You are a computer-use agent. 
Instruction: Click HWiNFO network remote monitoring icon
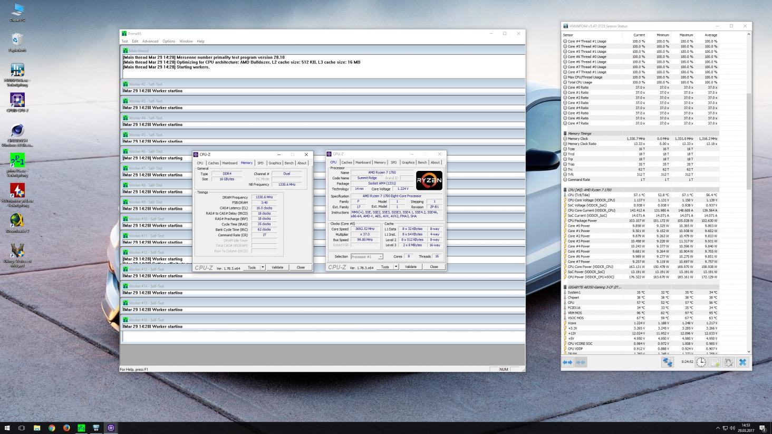click(x=668, y=362)
